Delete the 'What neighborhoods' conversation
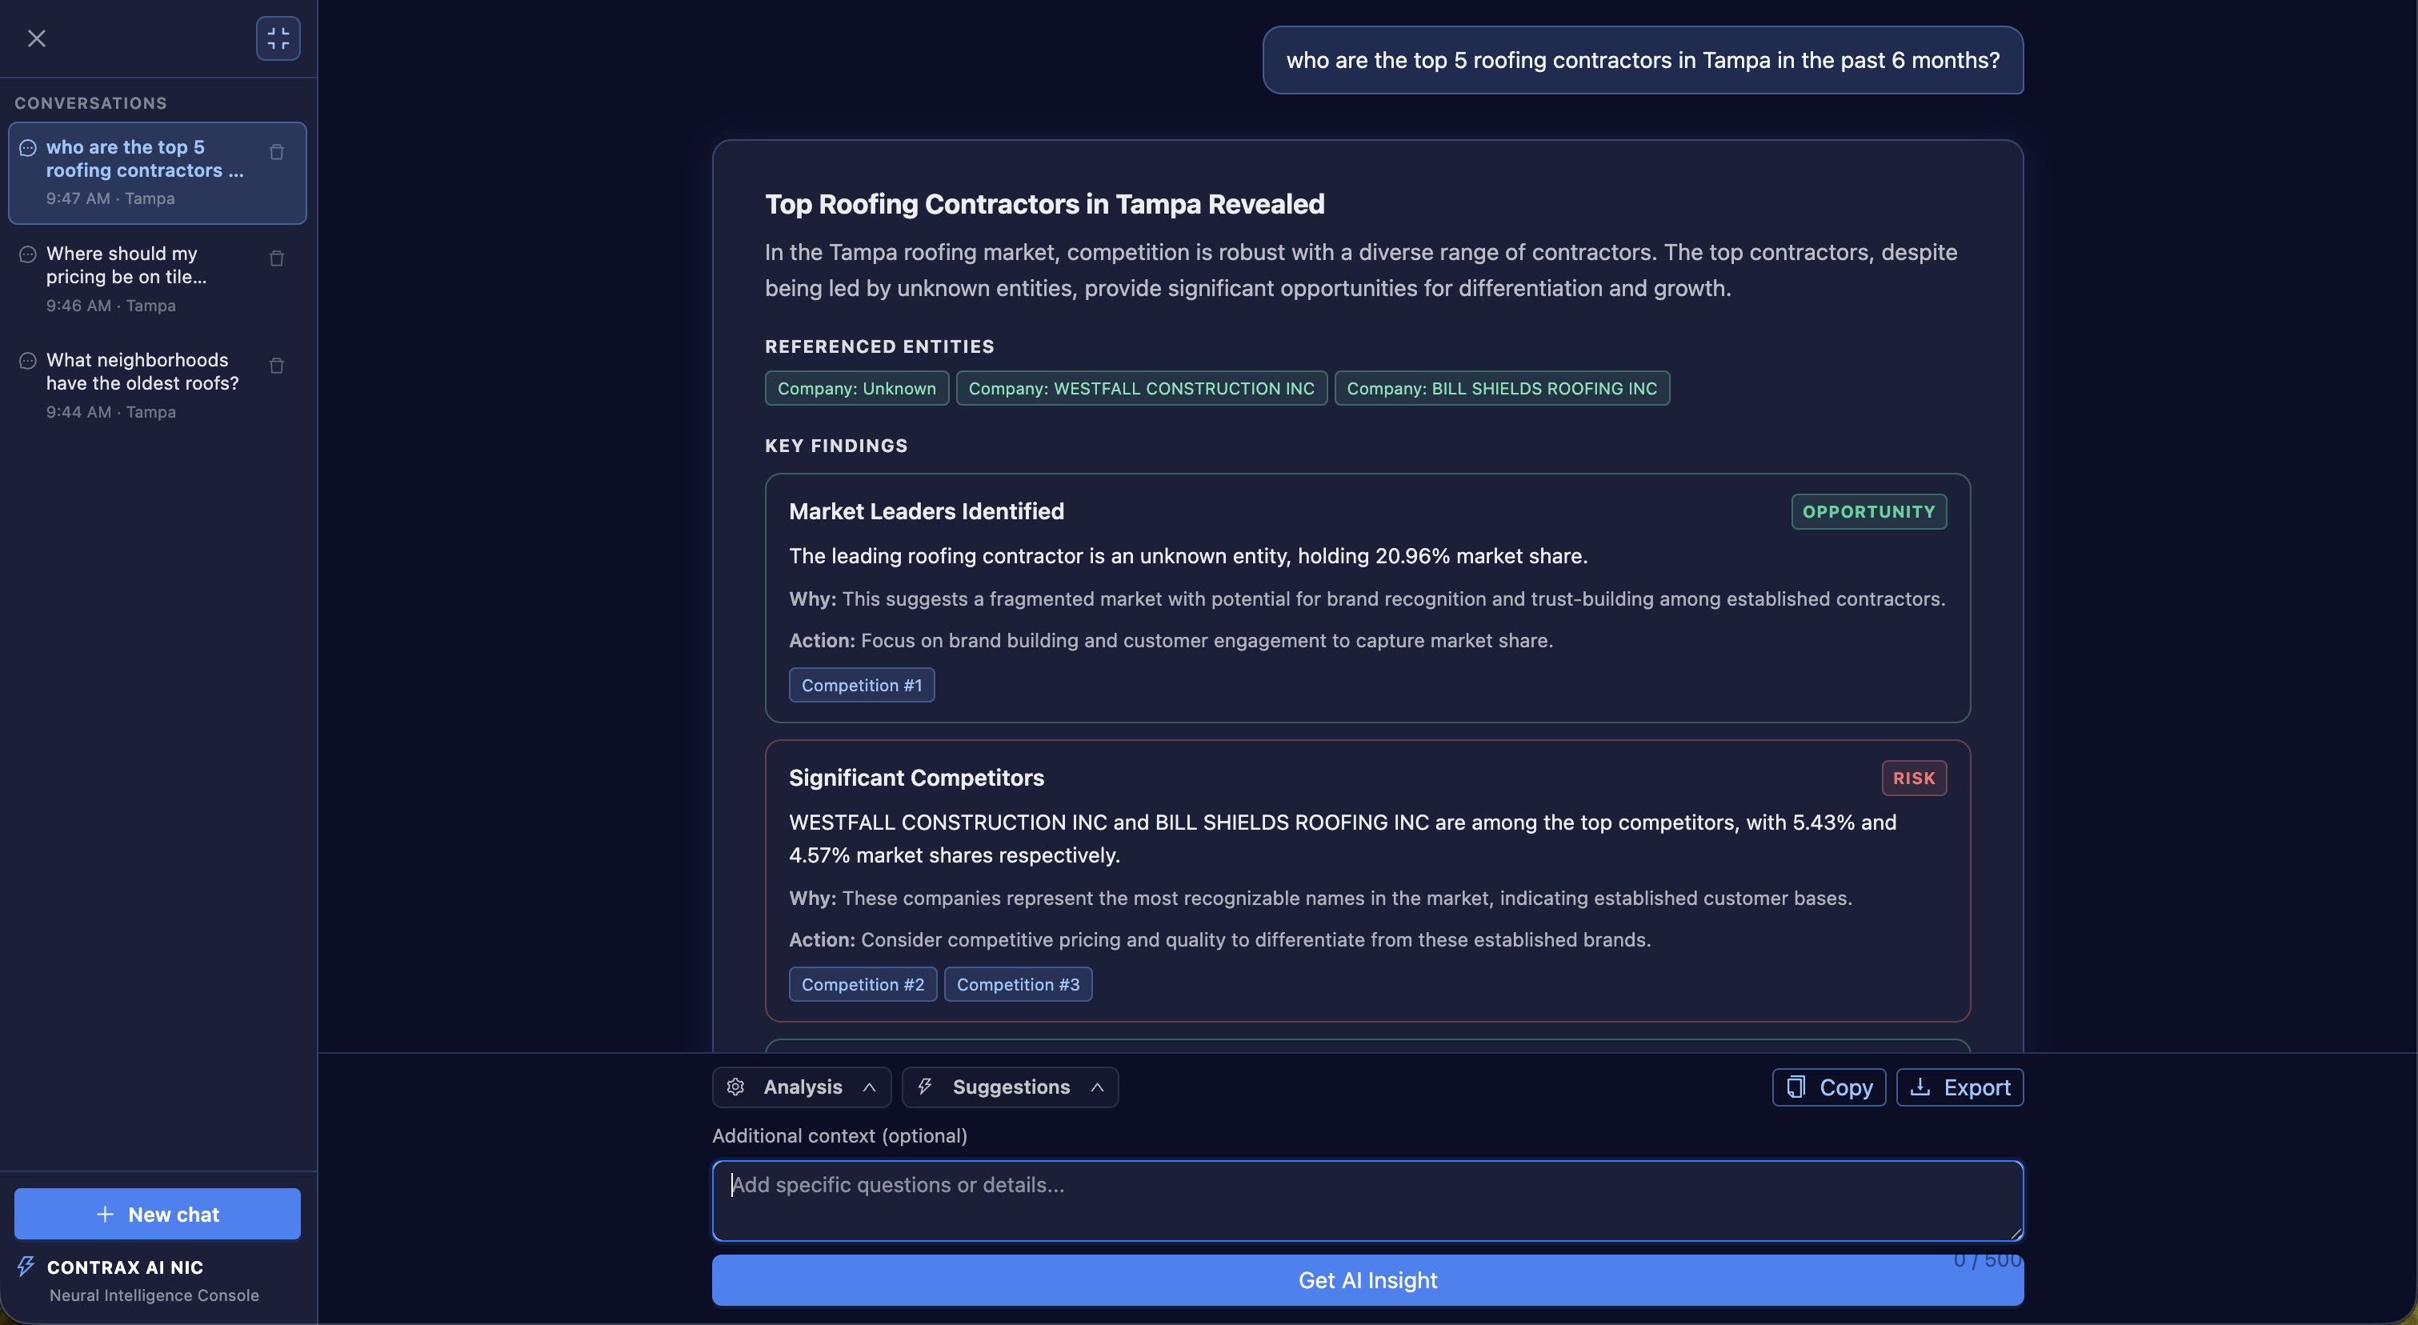2418x1325 pixels. point(277,365)
